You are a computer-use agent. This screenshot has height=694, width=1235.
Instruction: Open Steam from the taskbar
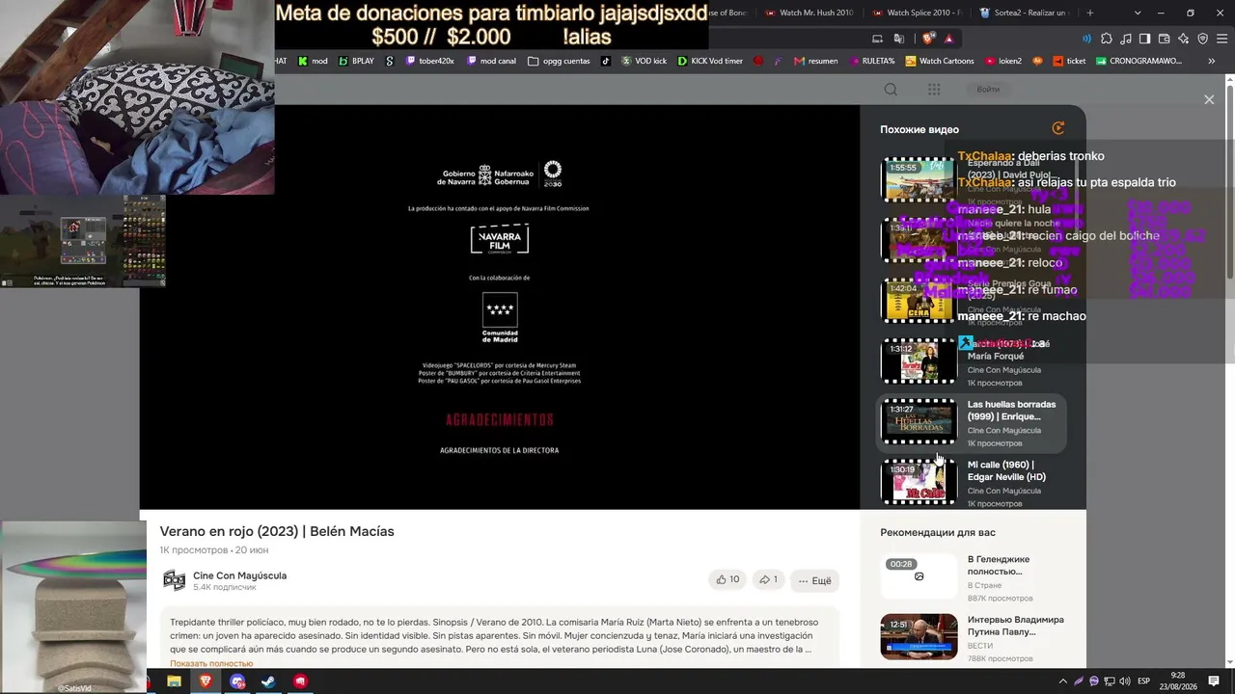[x=268, y=681]
